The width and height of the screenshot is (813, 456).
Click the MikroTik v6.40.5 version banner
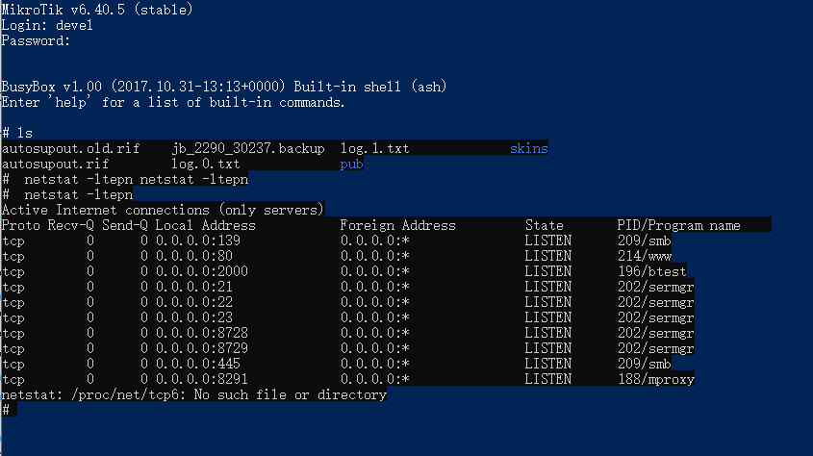point(97,11)
